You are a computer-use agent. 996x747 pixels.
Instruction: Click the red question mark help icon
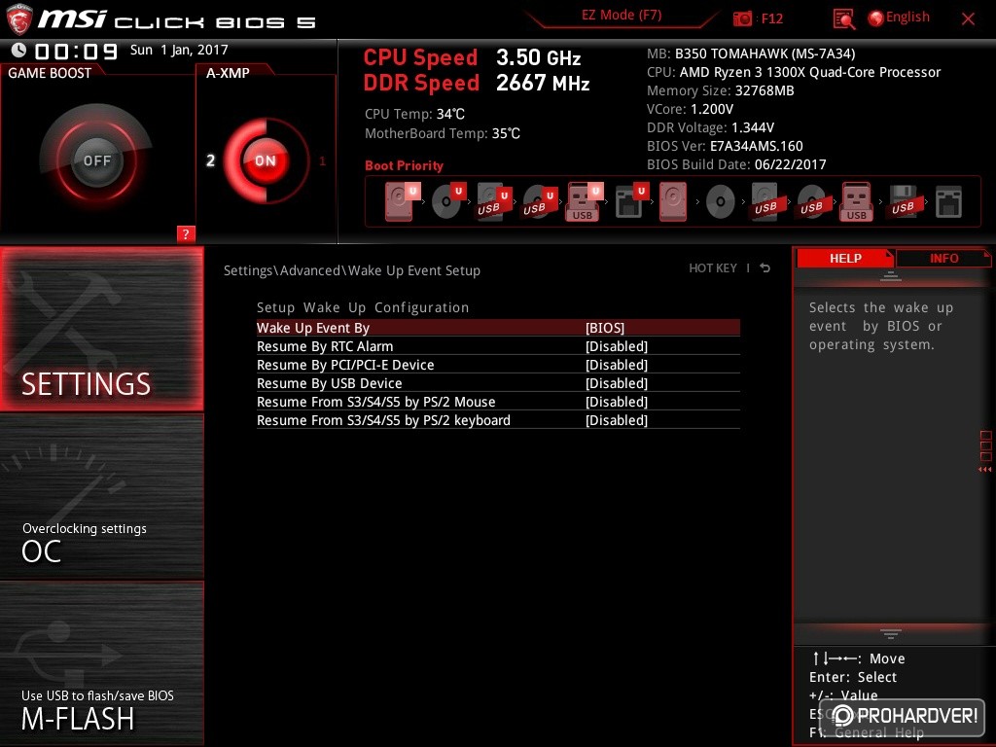(x=186, y=233)
